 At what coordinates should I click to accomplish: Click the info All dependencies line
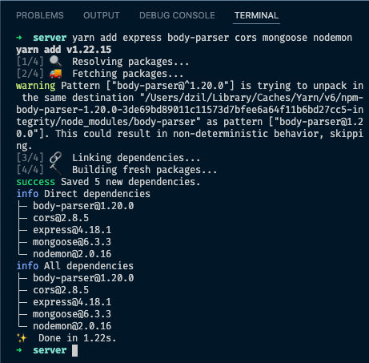tap(74, 266)
